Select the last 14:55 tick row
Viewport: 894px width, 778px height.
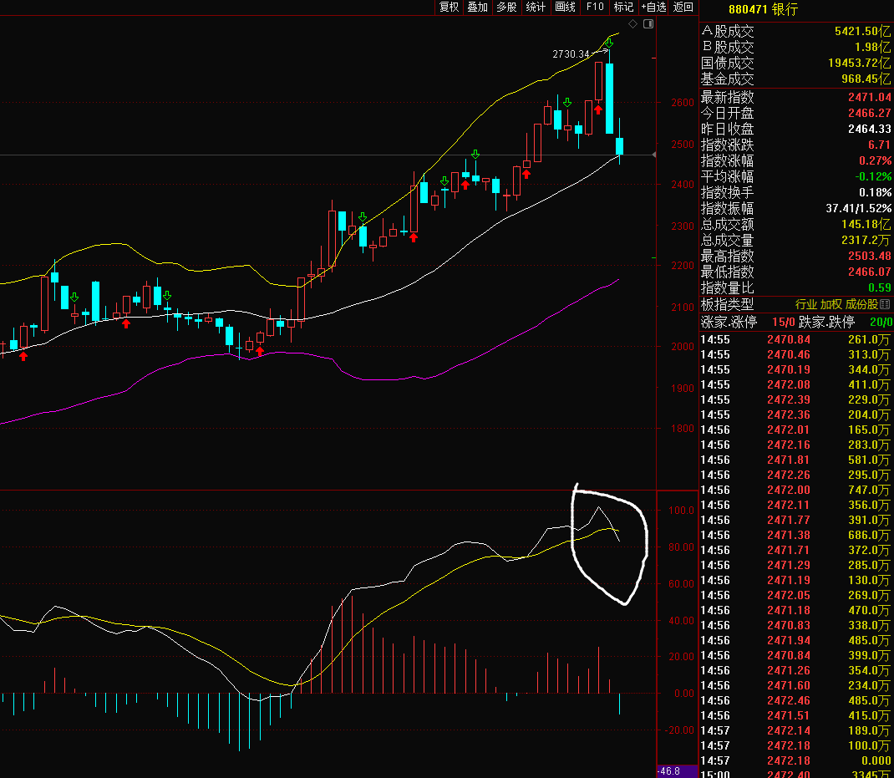(795, 415)
